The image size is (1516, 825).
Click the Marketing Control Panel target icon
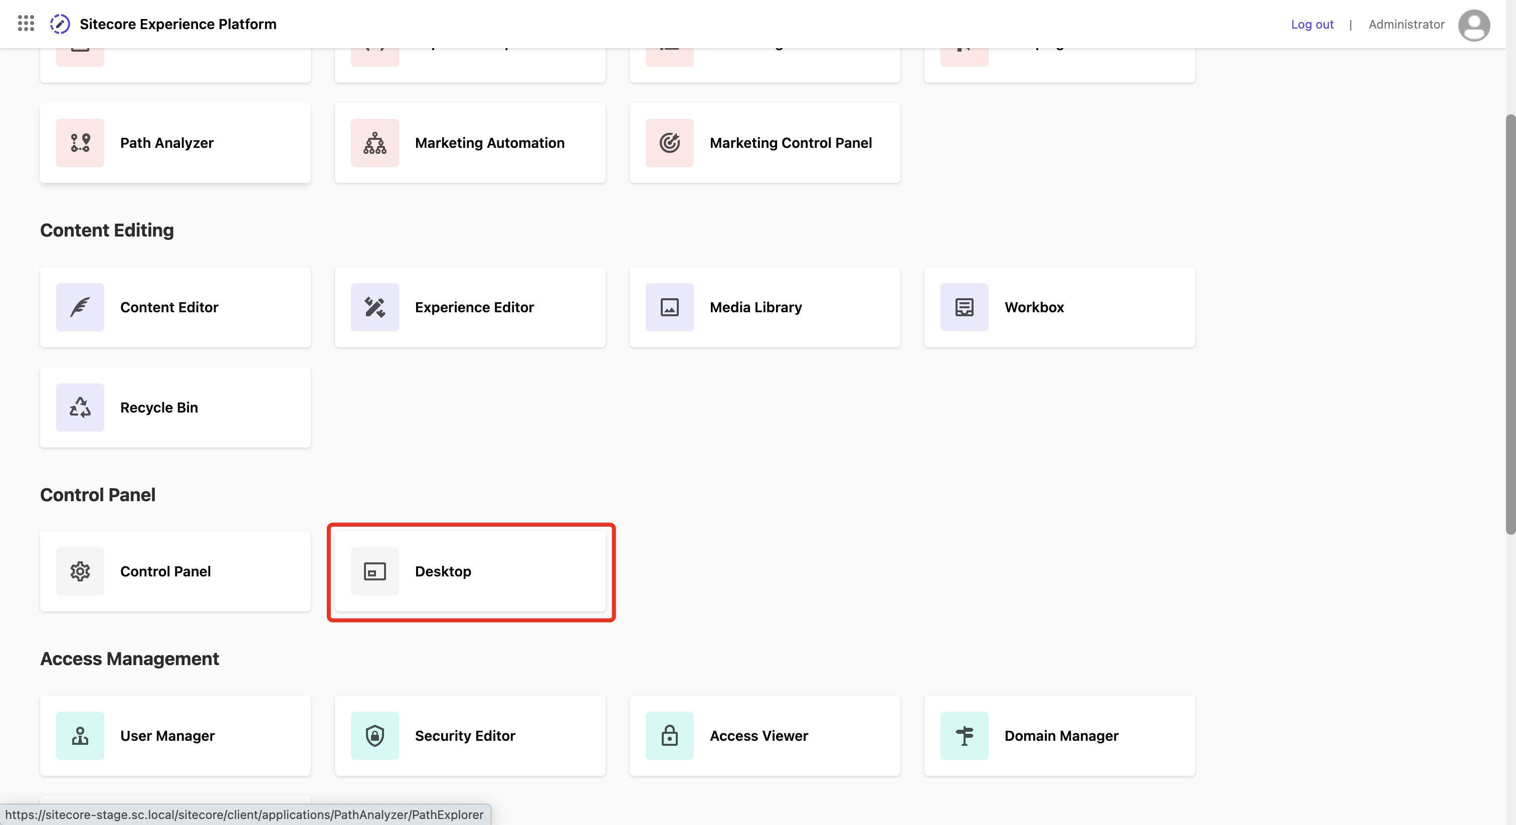pyautogui.click(x=670, y=143)
